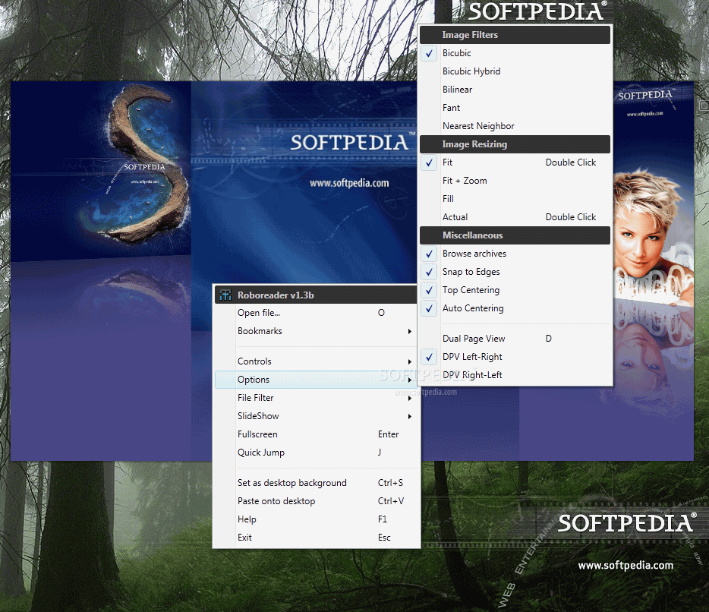The image size is (709, 612).
Task: Toggle the Bicubic filter checkmark
Action: pyautogui.click(x=429, y=53)
